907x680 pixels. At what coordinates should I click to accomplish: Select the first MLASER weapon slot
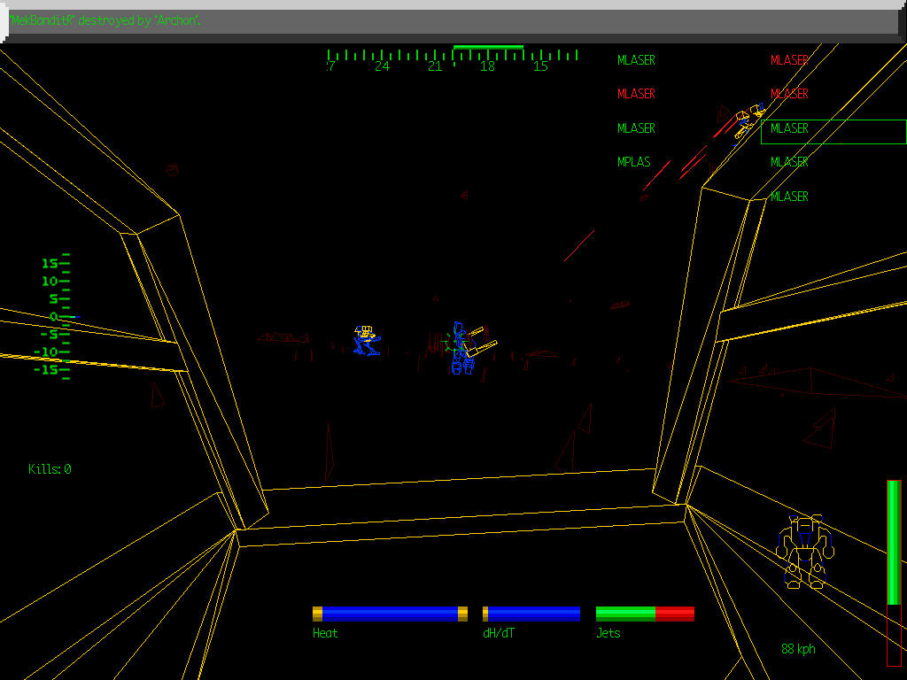coord(636,60)
